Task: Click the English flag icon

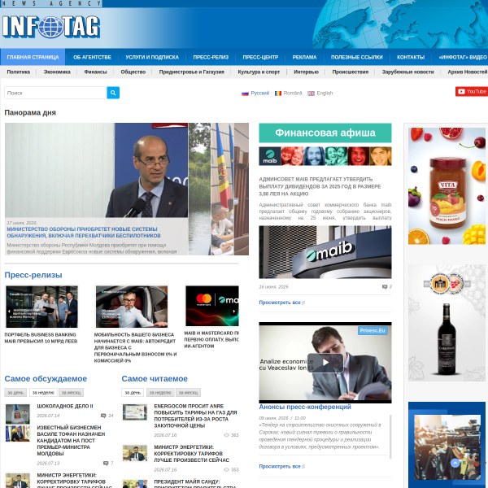Action: pos(311,94)
